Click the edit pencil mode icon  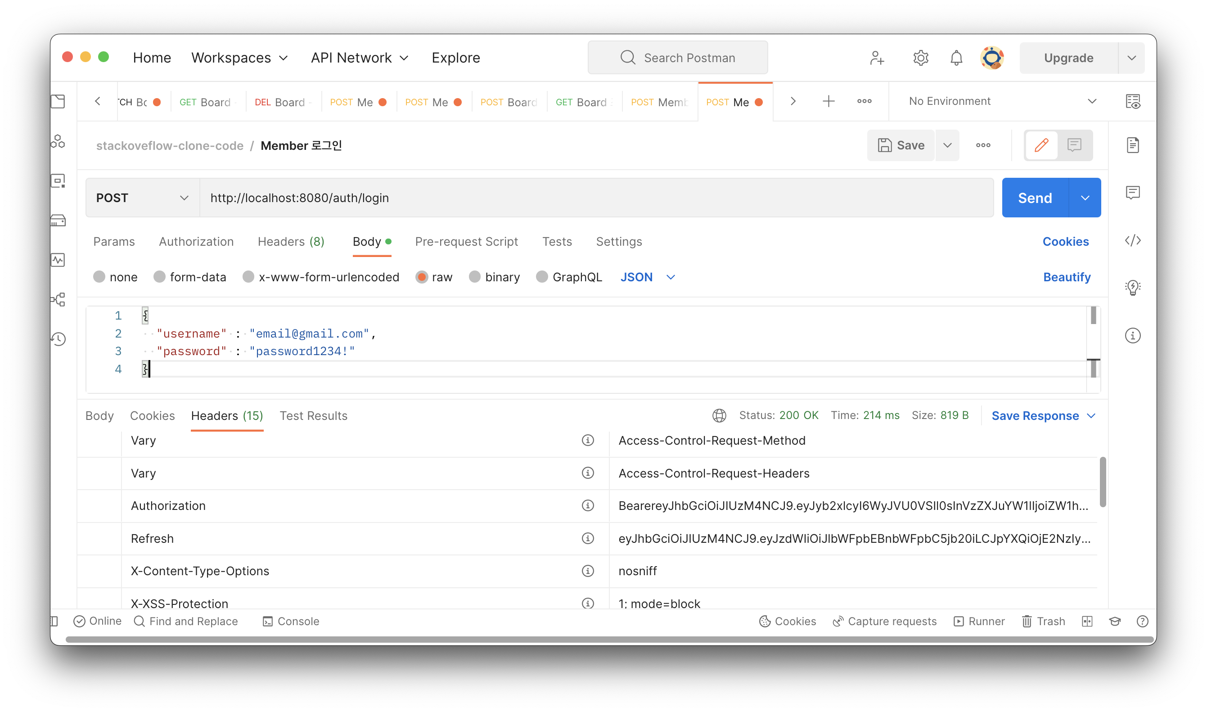(x=1041, y=145)
